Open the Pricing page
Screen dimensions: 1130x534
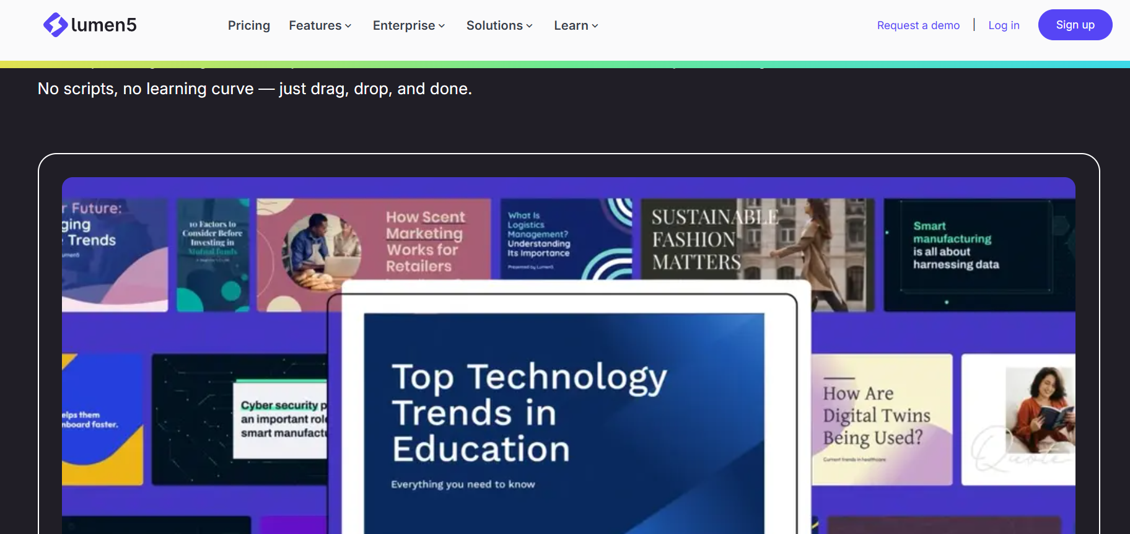[x=249, y=25]
